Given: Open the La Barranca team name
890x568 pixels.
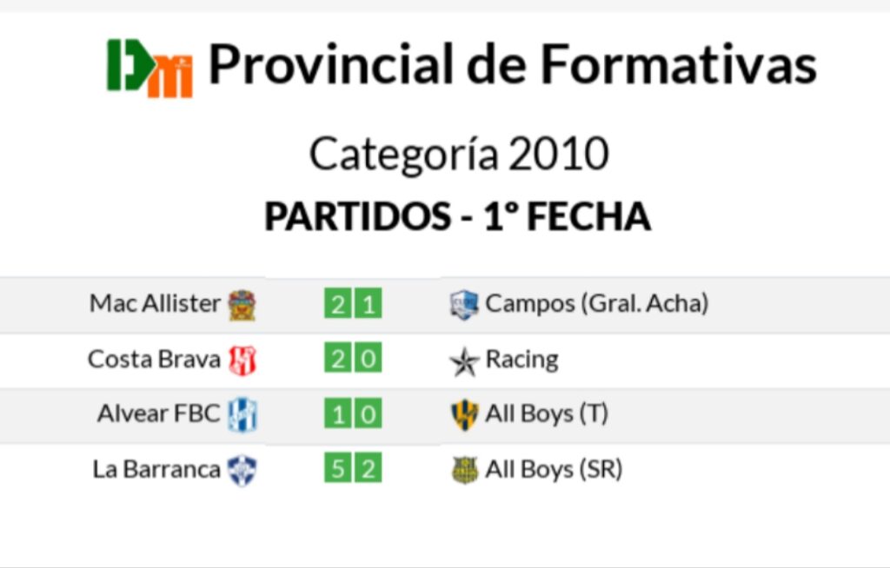Looking at the screenshot, I should point(156,470).
